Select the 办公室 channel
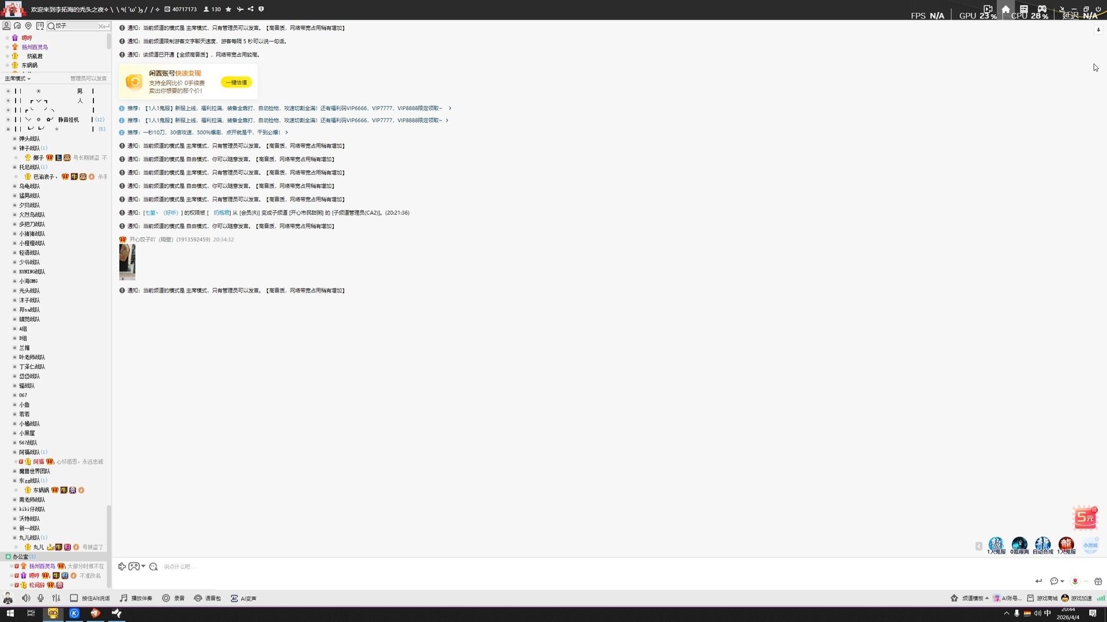The width and height of the screenshot is (1107, 622). pyautogui.click(x=20, y=557)
